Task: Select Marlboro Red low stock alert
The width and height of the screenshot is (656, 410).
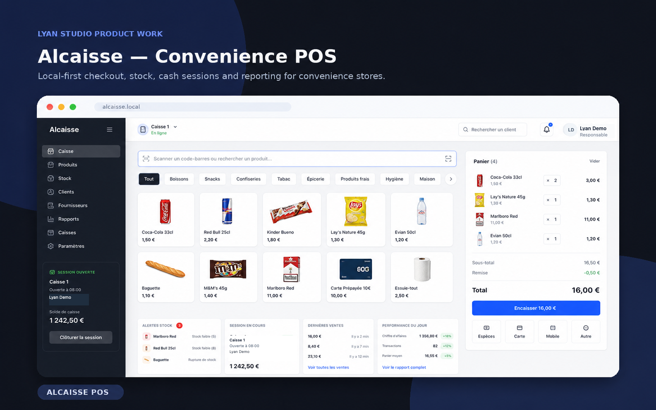Action: coord(179,336)
